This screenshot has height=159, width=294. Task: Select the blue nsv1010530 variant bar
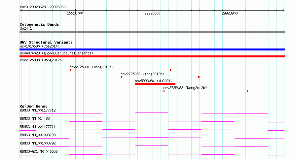152,49
